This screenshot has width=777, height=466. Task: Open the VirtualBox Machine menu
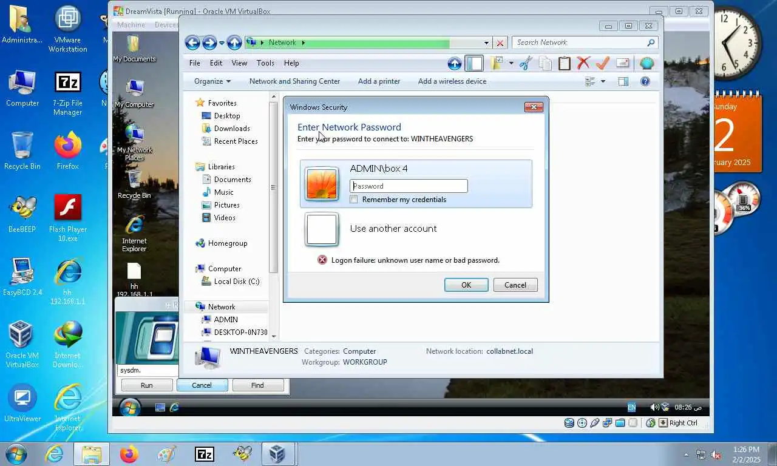pos(131,25)
